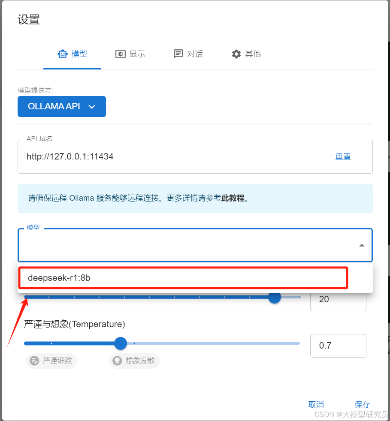Open the OLLAMA API provider dropdown
The width and height of the screenshot is (390, 421).
point(62,106)
